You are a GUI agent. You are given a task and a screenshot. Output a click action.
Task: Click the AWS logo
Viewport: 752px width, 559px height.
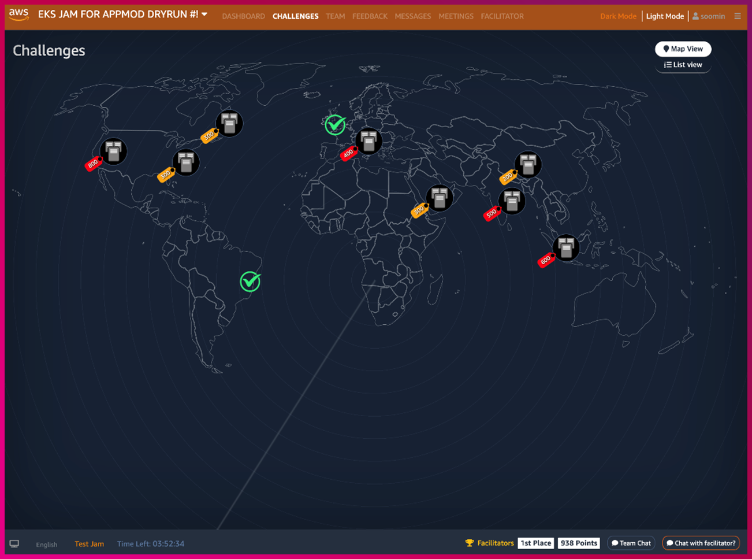(19, 15)
